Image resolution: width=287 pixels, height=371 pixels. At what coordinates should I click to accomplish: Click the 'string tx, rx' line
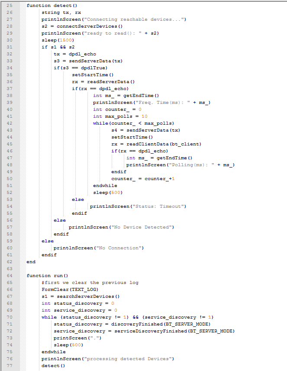pos(61,13)
